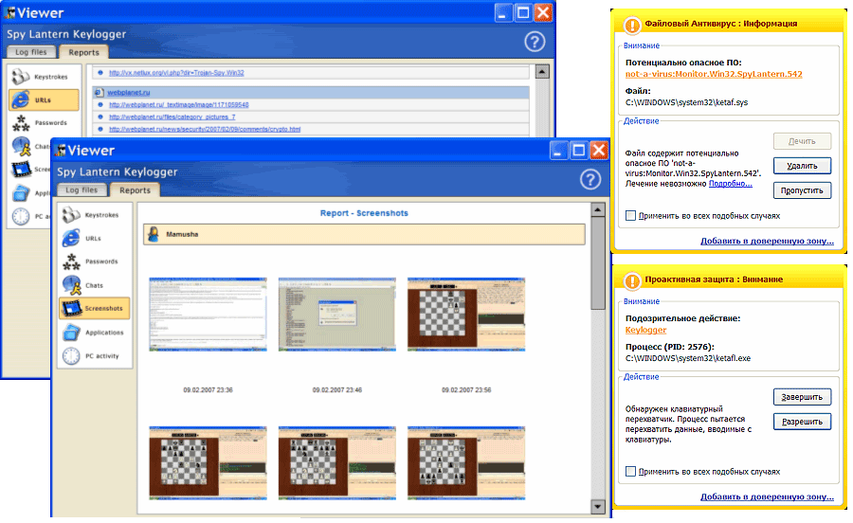This screenshot has height=523, width=853.
Task: Switch to Log files tab in front Viewer
Action: [82, 189]
